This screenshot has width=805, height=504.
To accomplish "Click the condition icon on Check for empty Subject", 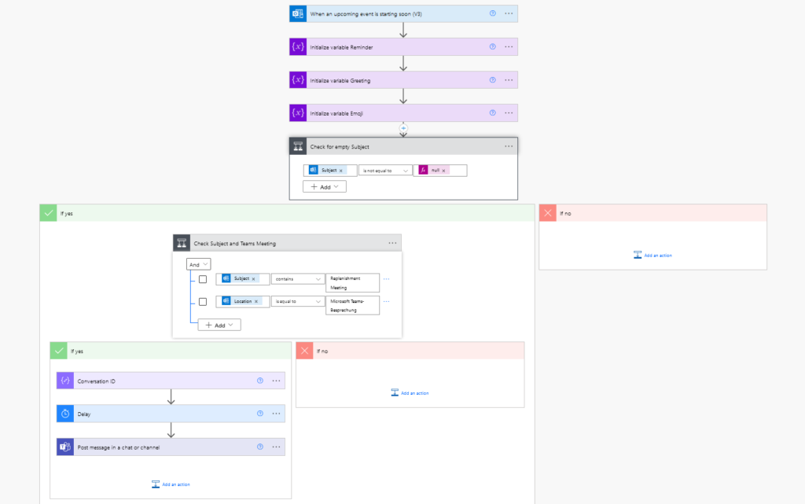I will [298, 145].
